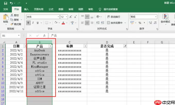Open Conditional Formatting (条件格式)
The height and width of the screenshot is (105, 175).
coord(165,20)
